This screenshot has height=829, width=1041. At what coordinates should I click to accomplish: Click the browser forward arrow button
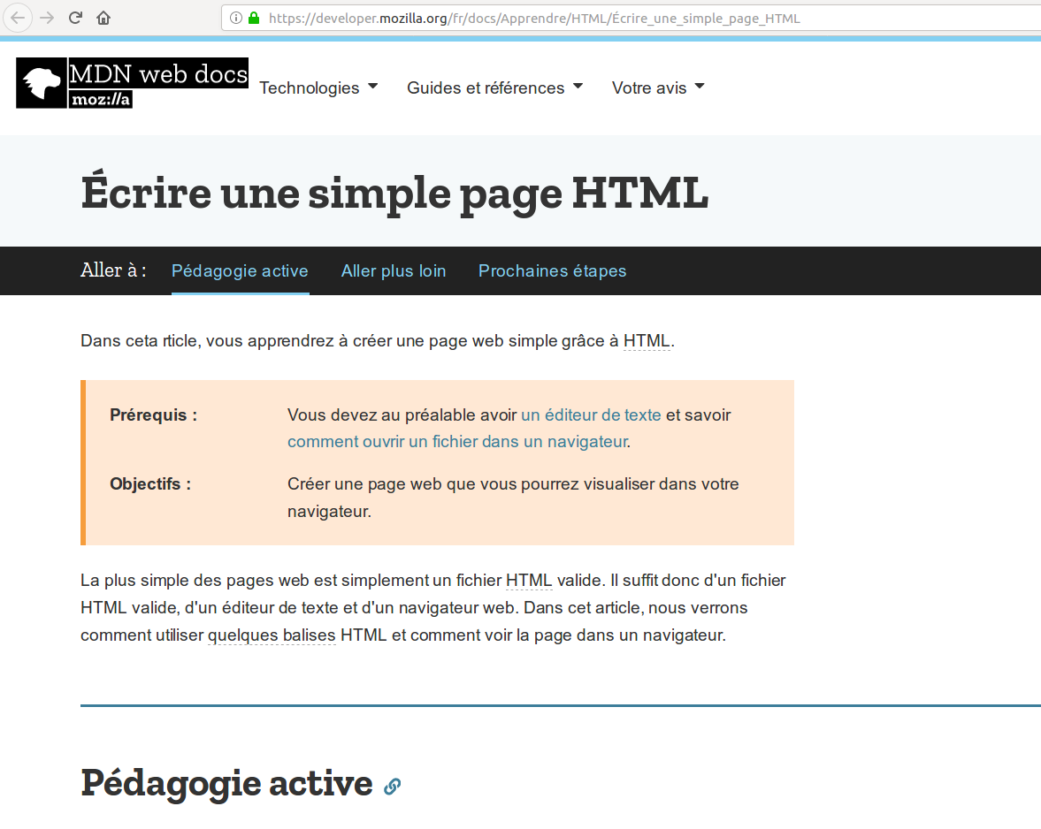[x=47, y=18]
